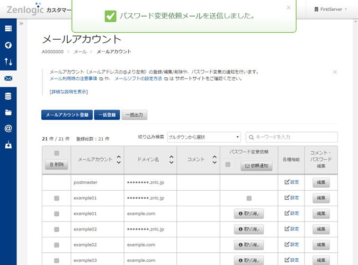Show detailed explanation [詳細な説明を表示]
The image size is (358, 265).
[68, 92]
